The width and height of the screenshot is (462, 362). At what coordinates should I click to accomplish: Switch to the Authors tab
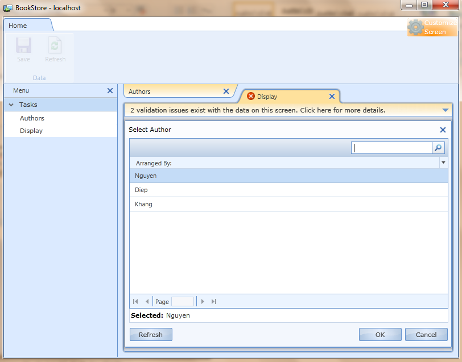click(140, 91)
